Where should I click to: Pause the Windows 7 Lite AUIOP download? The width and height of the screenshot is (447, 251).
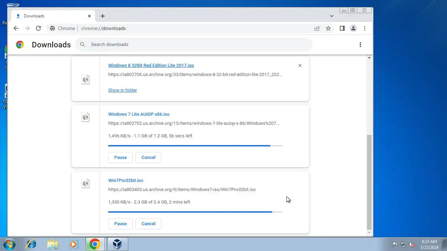tap(120, 158)
